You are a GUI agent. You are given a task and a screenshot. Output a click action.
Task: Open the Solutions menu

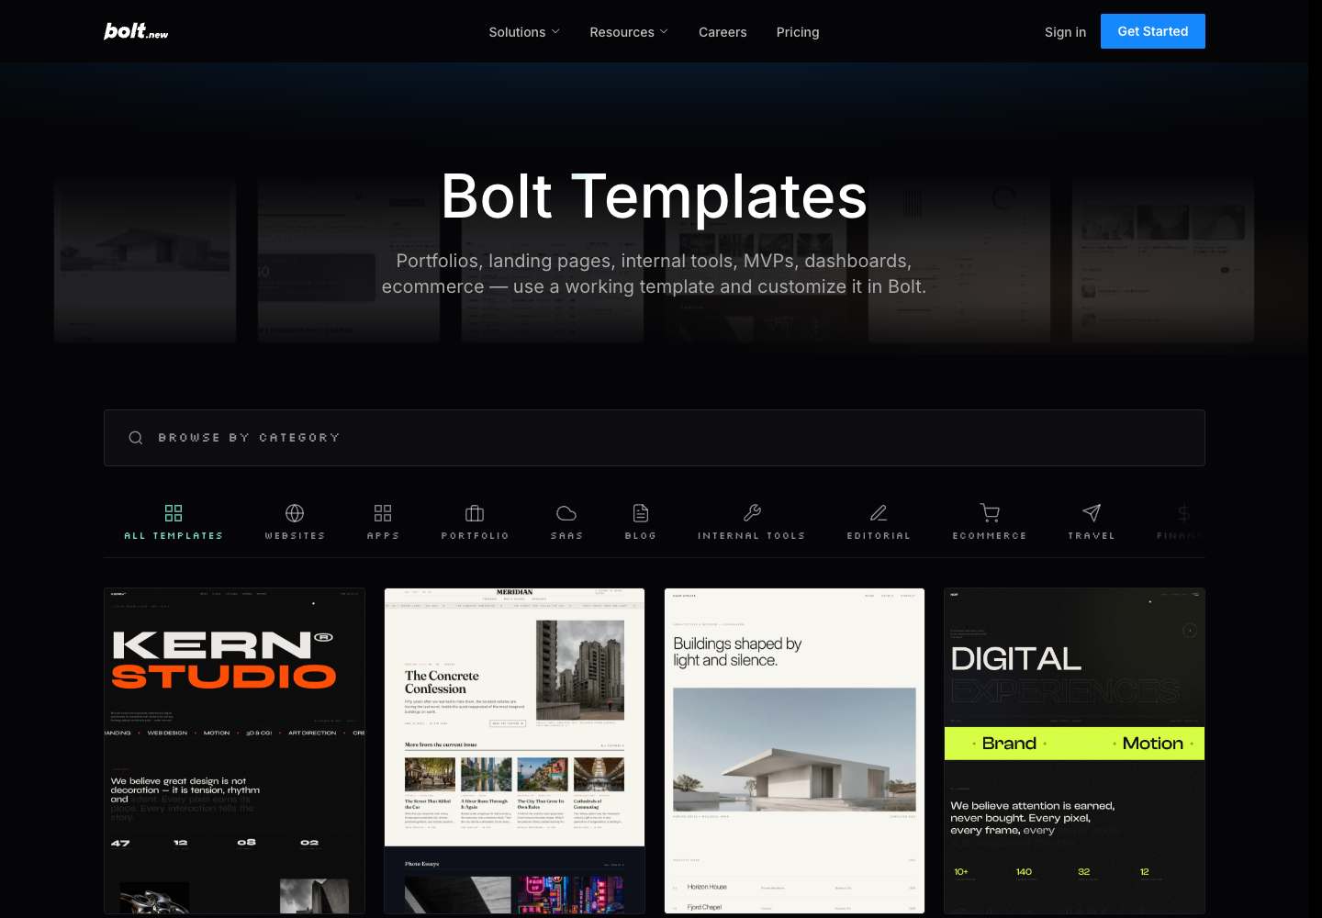pos(524,32)
